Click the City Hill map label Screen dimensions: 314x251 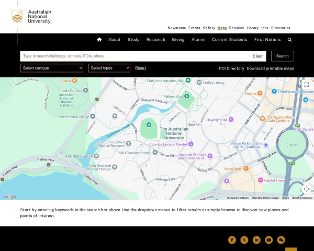click(x=292, y=145)
